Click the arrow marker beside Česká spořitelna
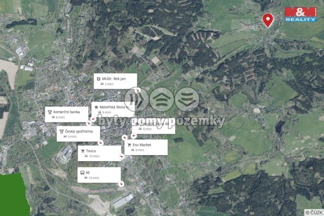Viewport: 324px width, 216px height. point(101,143)
